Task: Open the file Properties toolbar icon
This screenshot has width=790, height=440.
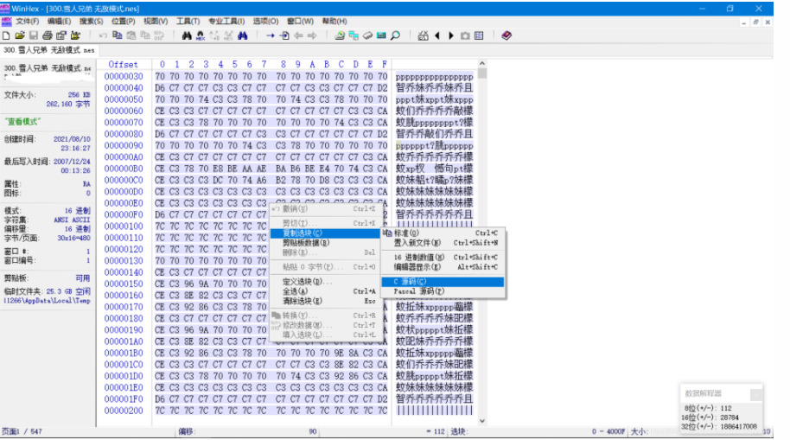Action: click(61, 35)
